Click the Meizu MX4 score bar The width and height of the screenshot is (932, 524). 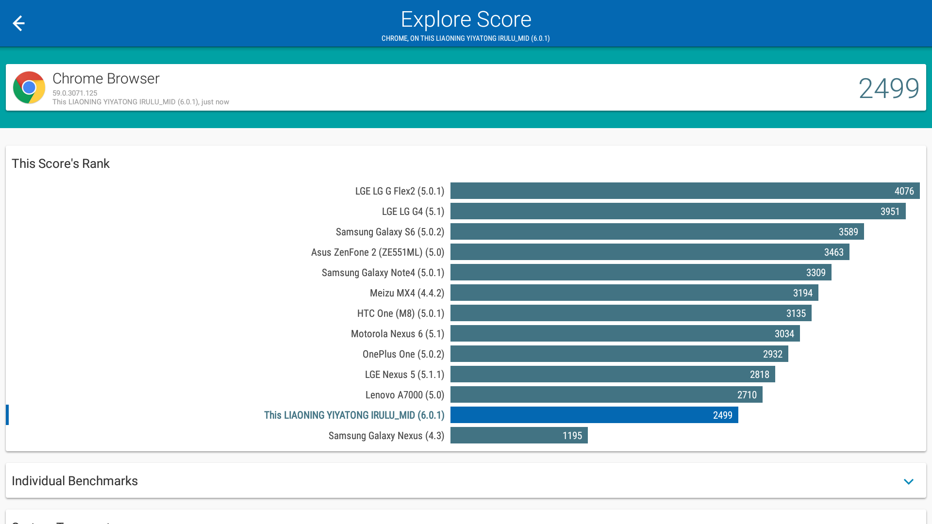point(634,293)
